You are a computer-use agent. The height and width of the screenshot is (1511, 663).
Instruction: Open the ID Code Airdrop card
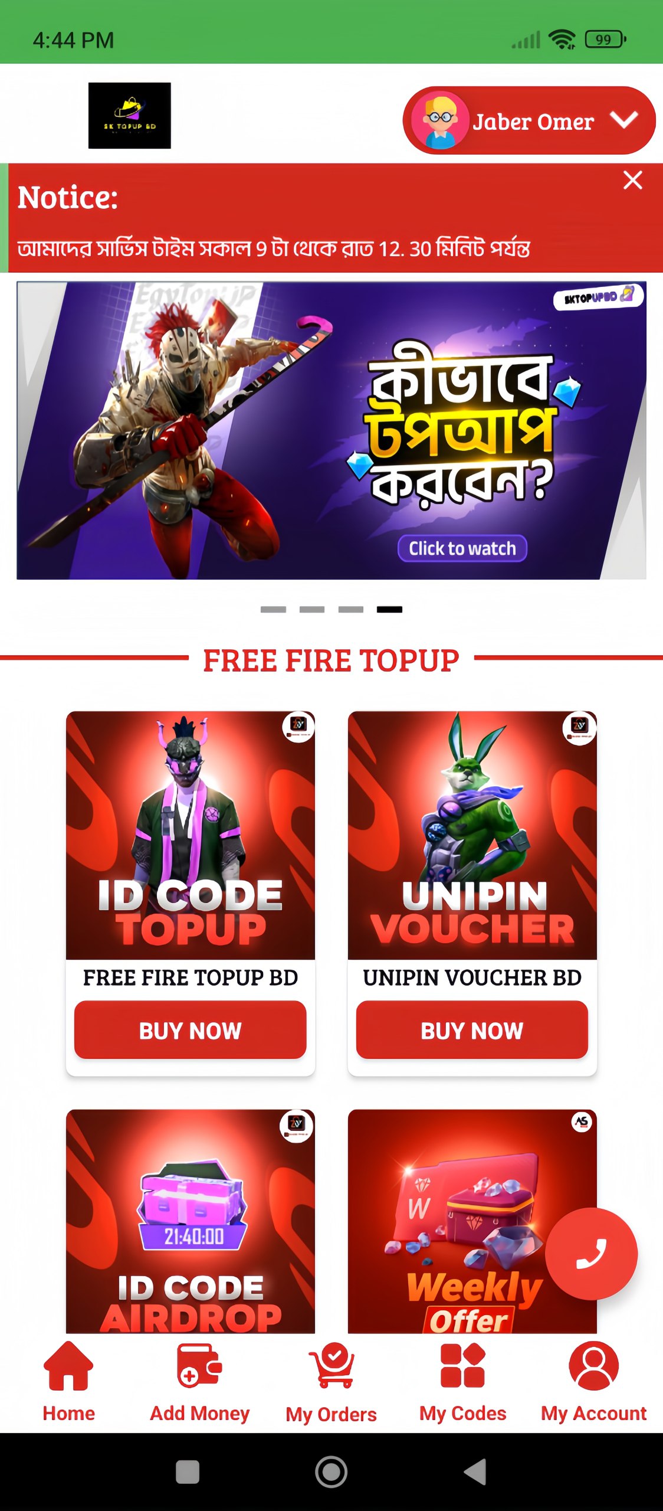point(191,1221)
